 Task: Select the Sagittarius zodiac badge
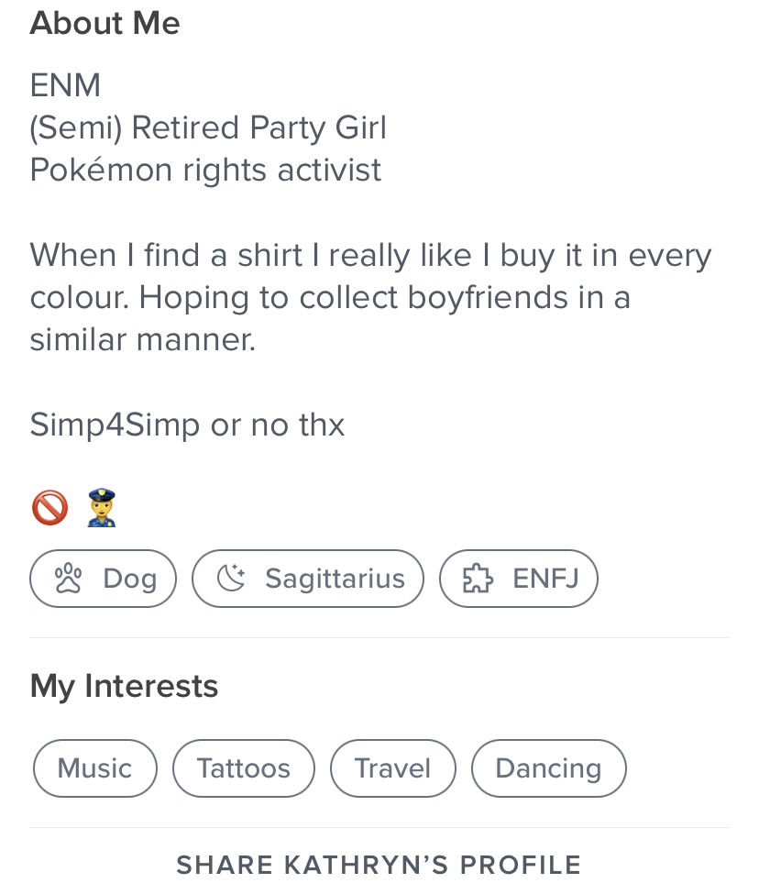pyautogui.click(x=308, y=579)
